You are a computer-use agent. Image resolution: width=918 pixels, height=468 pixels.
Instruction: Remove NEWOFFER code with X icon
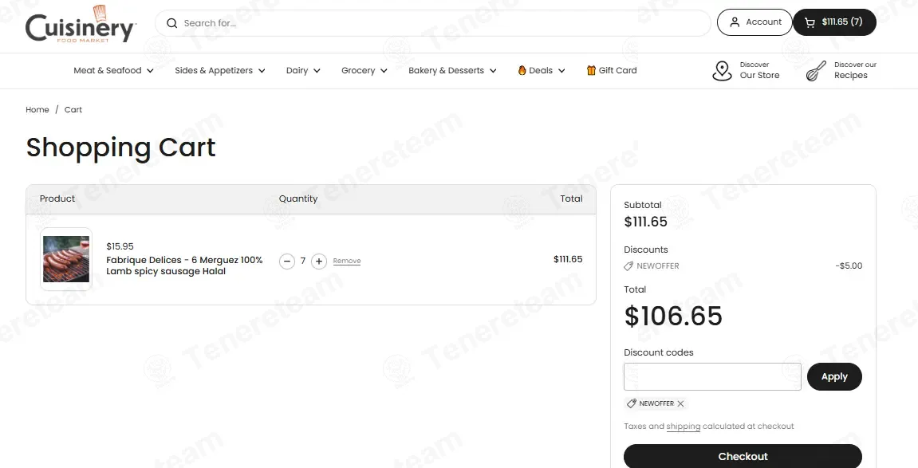[x=680, y=403]
